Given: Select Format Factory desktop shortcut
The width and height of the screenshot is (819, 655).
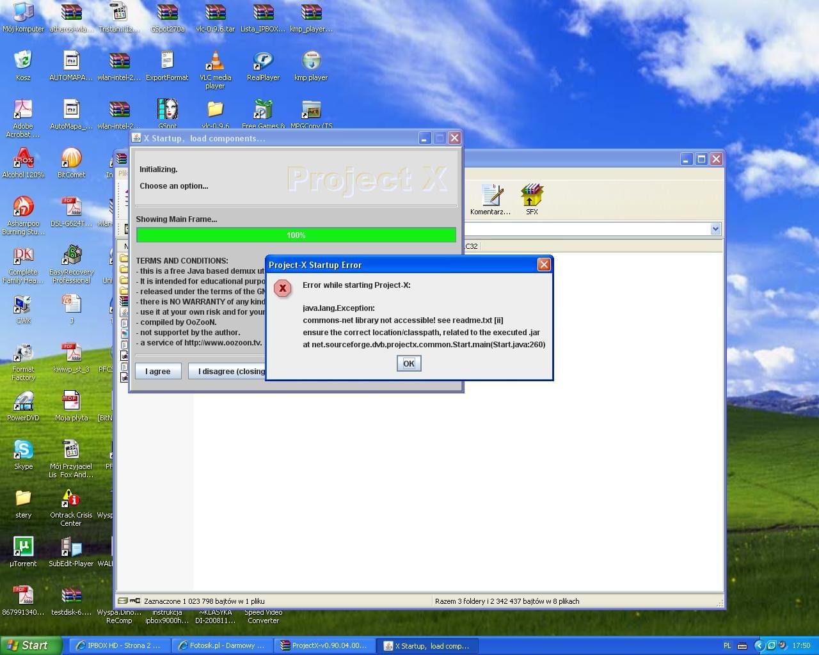Looking at the screenshot, I should (x=23, y=361).
